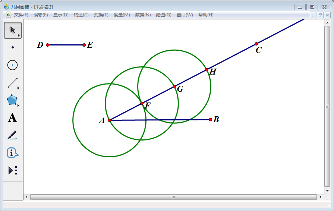The height and width of the screenshot is (211, 334).
Task: Open the 窗口(W) menu
Action: [185, 15]
